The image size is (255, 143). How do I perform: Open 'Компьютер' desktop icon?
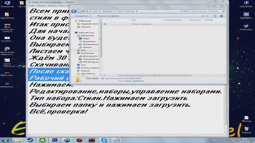click(7, 4)
